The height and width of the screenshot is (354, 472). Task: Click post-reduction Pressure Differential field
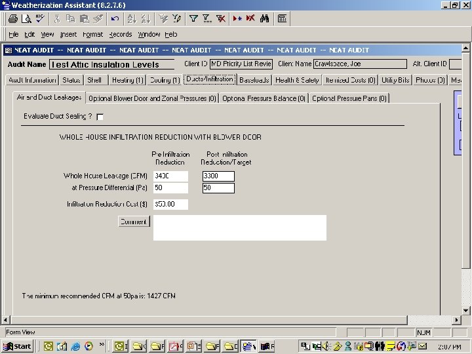point(218,188)
